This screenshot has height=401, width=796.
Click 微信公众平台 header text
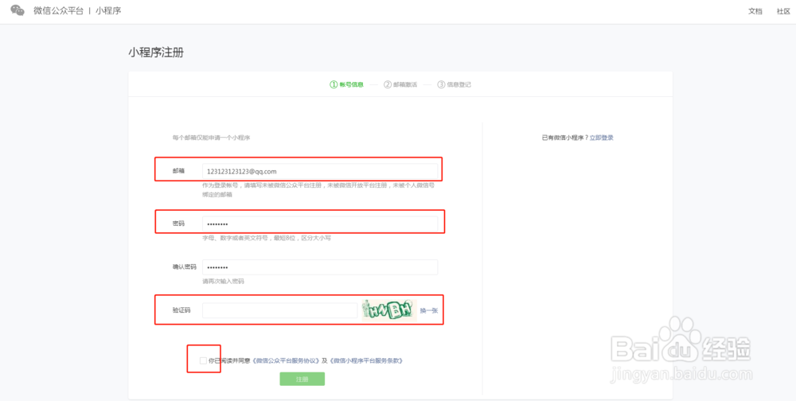tap(58, 10)
